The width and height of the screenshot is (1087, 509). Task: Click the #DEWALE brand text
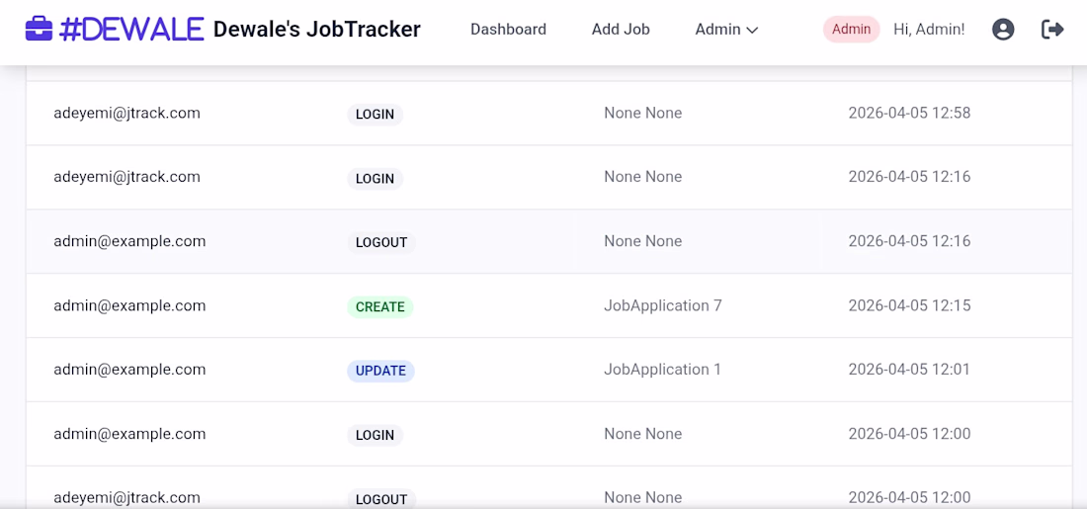131,30
